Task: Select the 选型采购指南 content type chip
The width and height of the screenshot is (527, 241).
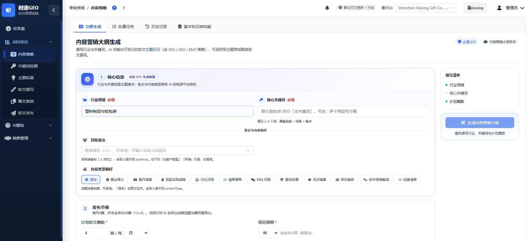Action: (x=173, y=179)
